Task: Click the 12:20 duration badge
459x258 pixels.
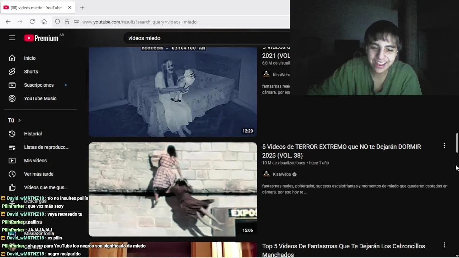Action: coord(247,131)
